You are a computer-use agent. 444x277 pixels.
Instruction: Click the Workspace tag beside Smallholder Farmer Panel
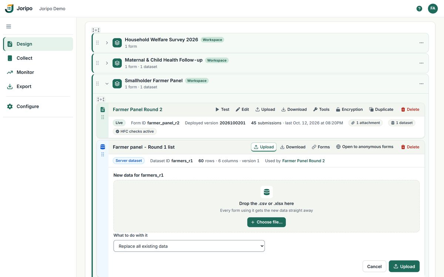point(197,81)
